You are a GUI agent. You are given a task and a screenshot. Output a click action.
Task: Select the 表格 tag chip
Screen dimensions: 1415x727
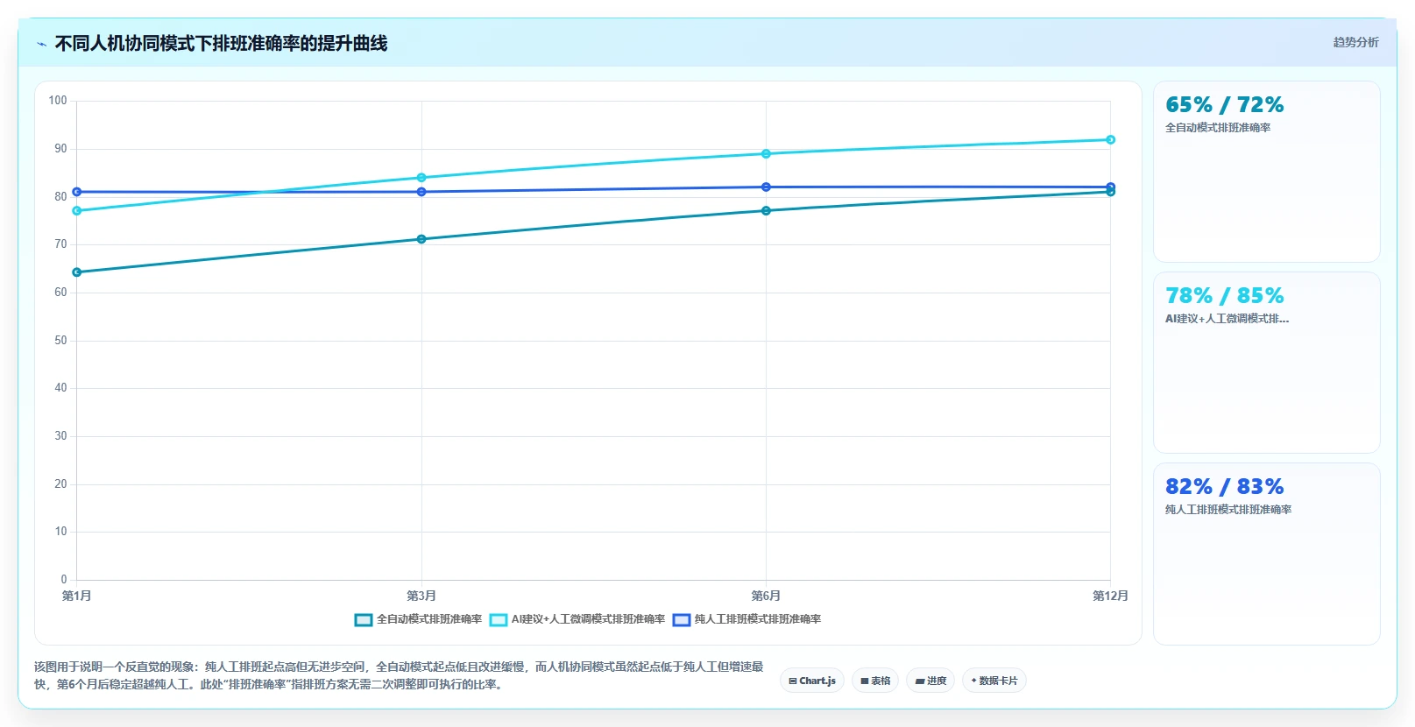(875, 681)
